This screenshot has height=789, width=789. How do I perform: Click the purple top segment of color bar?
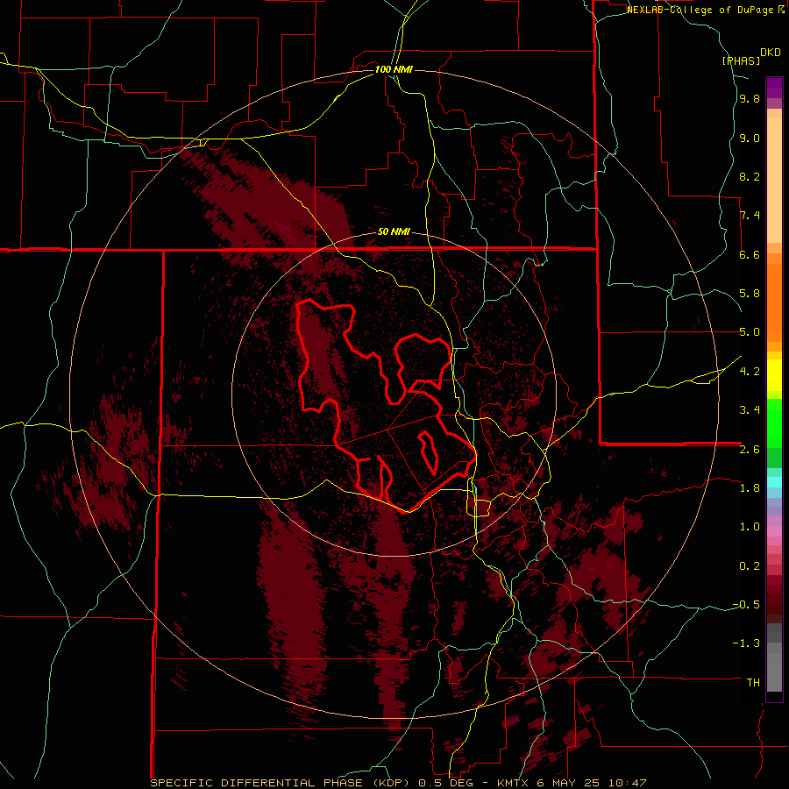coord(774,88)
